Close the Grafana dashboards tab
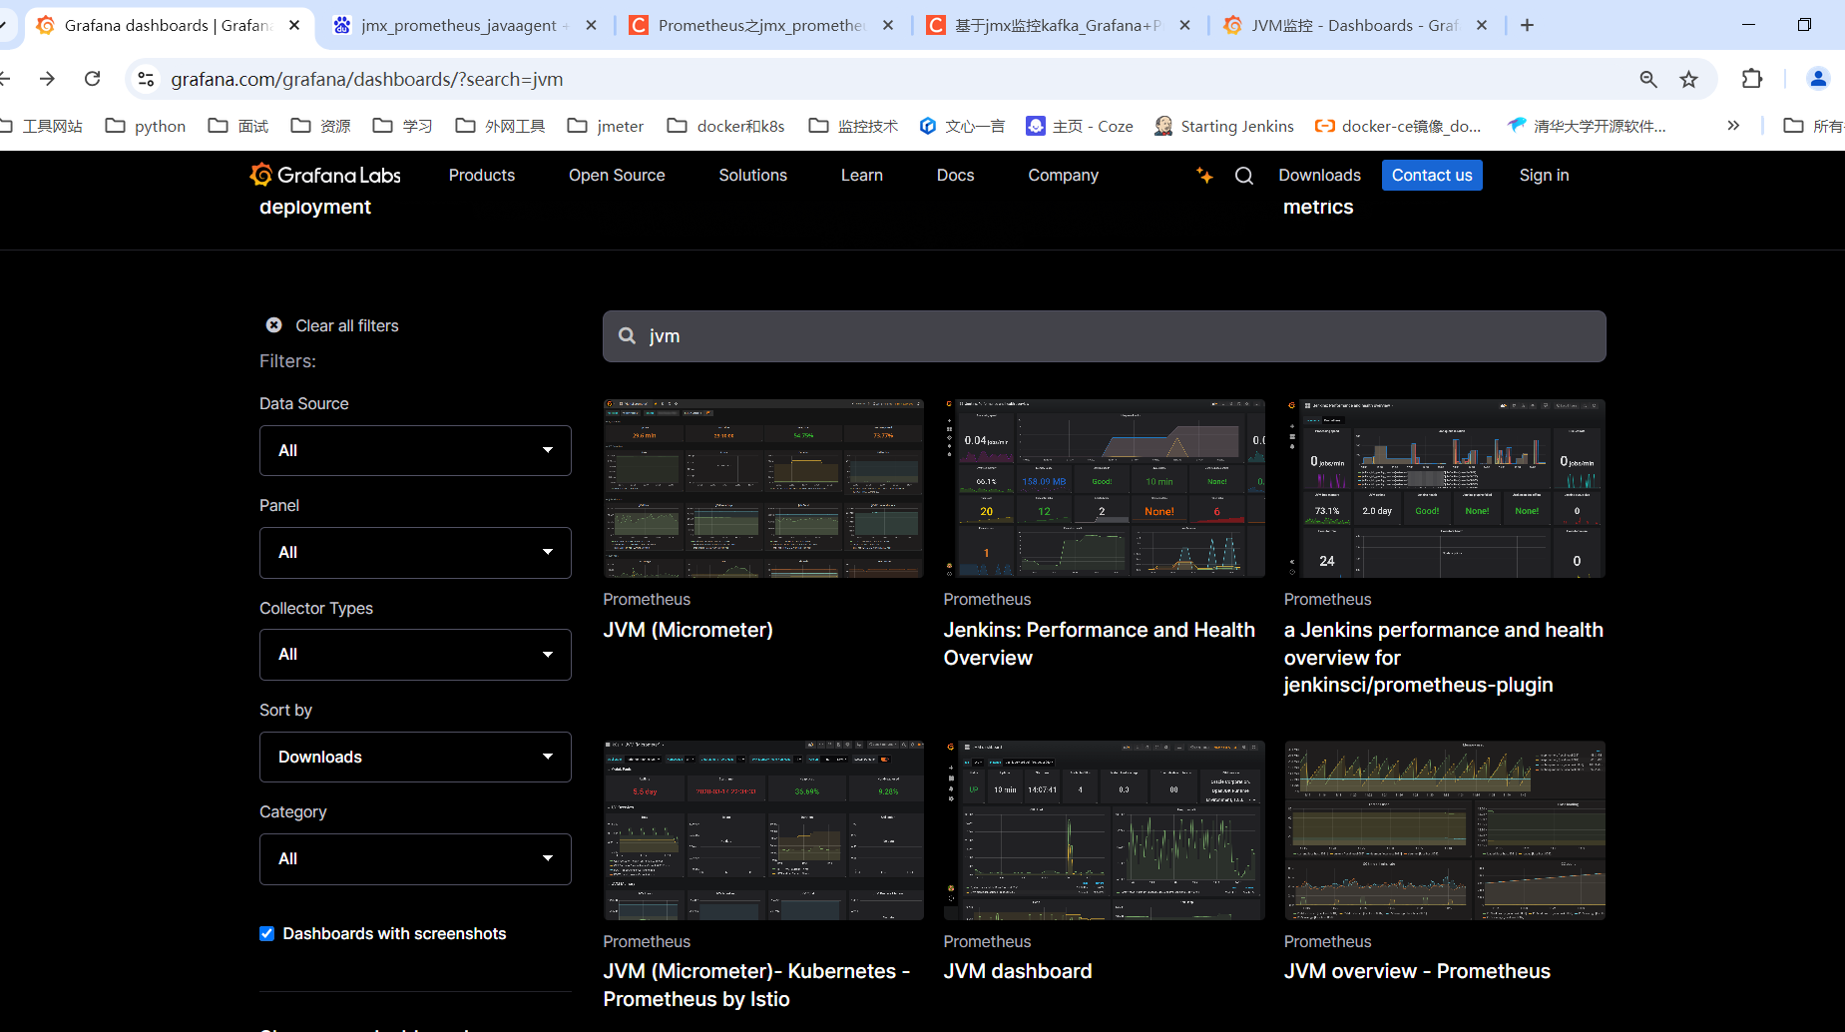Viewport: 1845px width, 1032px height. coord(294,25)
